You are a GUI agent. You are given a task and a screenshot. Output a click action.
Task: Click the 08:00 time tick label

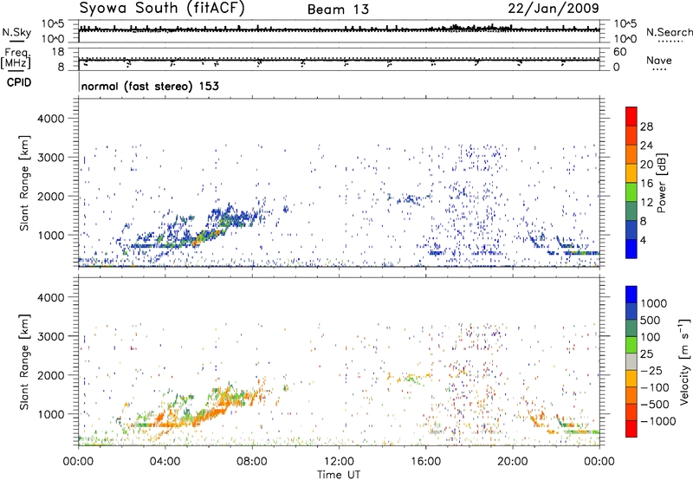tap(251, 462)
